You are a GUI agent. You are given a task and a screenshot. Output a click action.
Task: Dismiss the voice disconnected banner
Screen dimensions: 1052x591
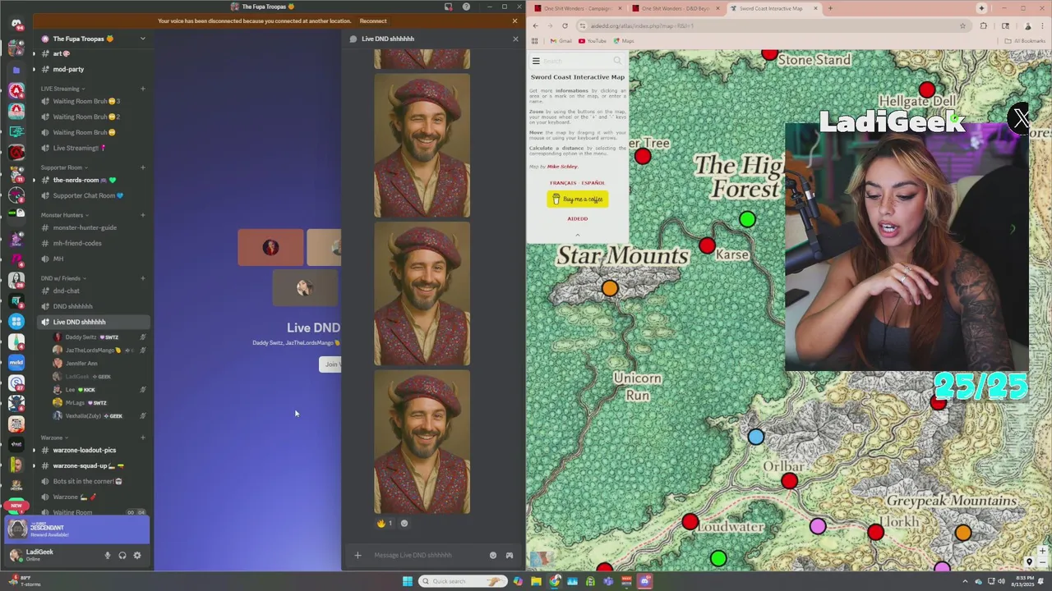tap(515, 21)
